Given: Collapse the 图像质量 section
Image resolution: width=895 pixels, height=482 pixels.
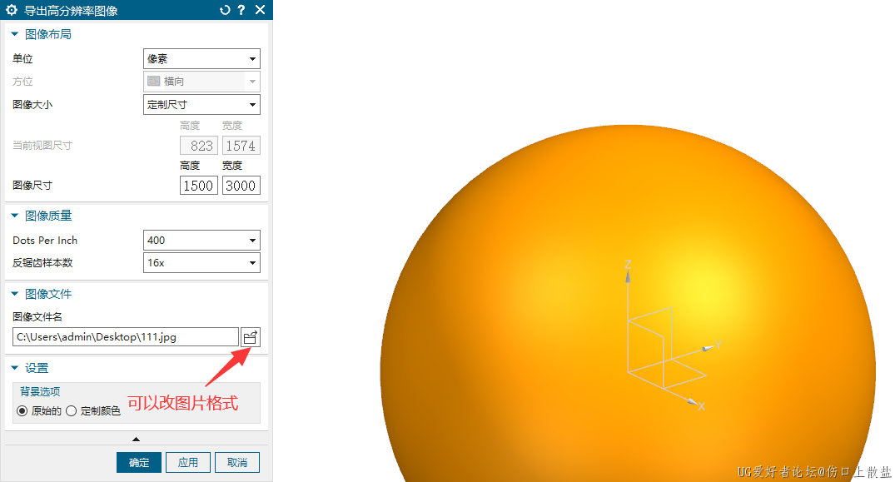Looking at the screenshot, I should 14,216.
